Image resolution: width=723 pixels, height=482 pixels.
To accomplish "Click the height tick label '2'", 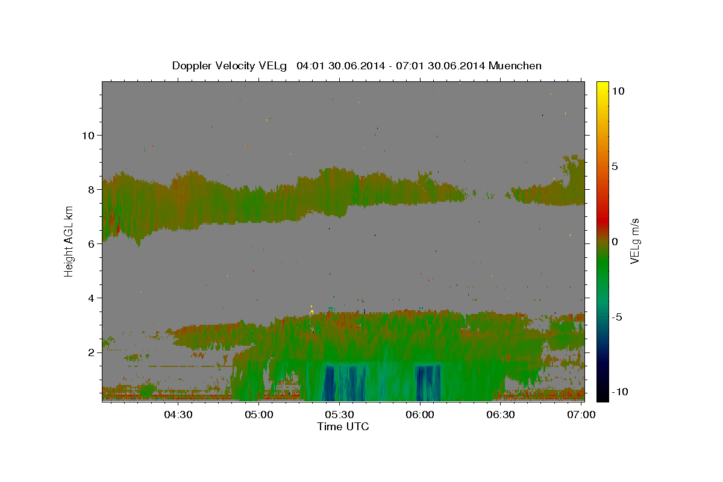I will (x=92, y=352).
